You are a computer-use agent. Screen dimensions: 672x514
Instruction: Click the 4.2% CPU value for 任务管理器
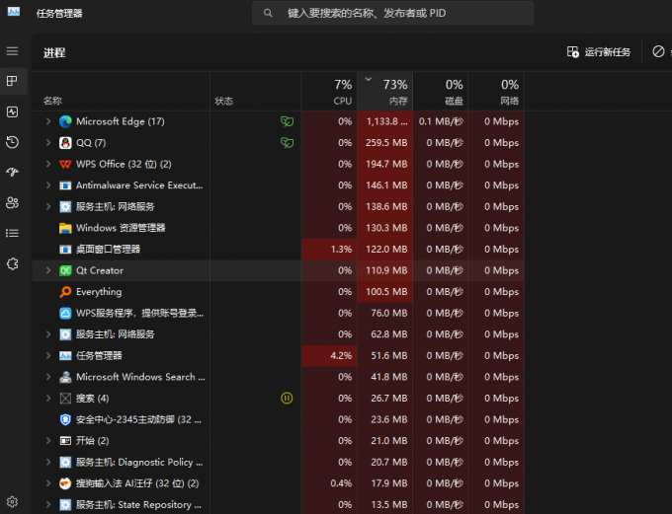(x=341, y=355)
